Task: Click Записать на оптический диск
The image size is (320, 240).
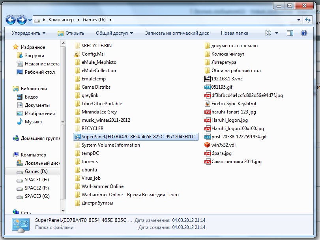Action: tap(177, 33)
